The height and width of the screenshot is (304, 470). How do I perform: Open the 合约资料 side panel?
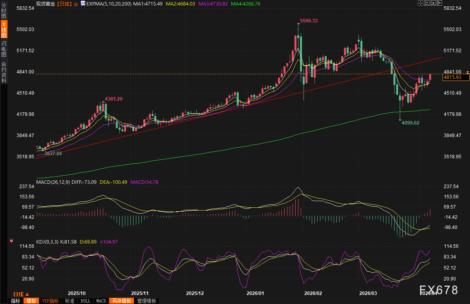tap(4, 72)
